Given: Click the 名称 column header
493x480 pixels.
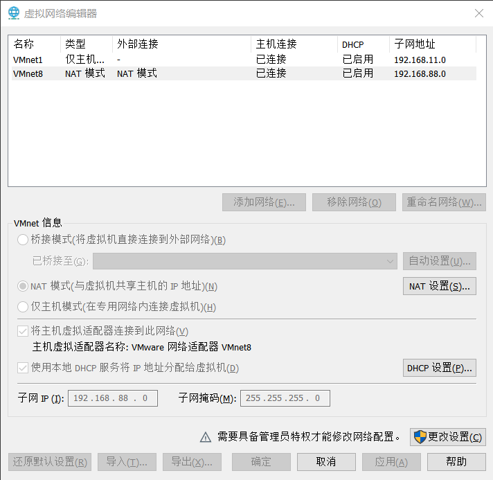Looking at the screenshot, I should click(x=34, y=44).
